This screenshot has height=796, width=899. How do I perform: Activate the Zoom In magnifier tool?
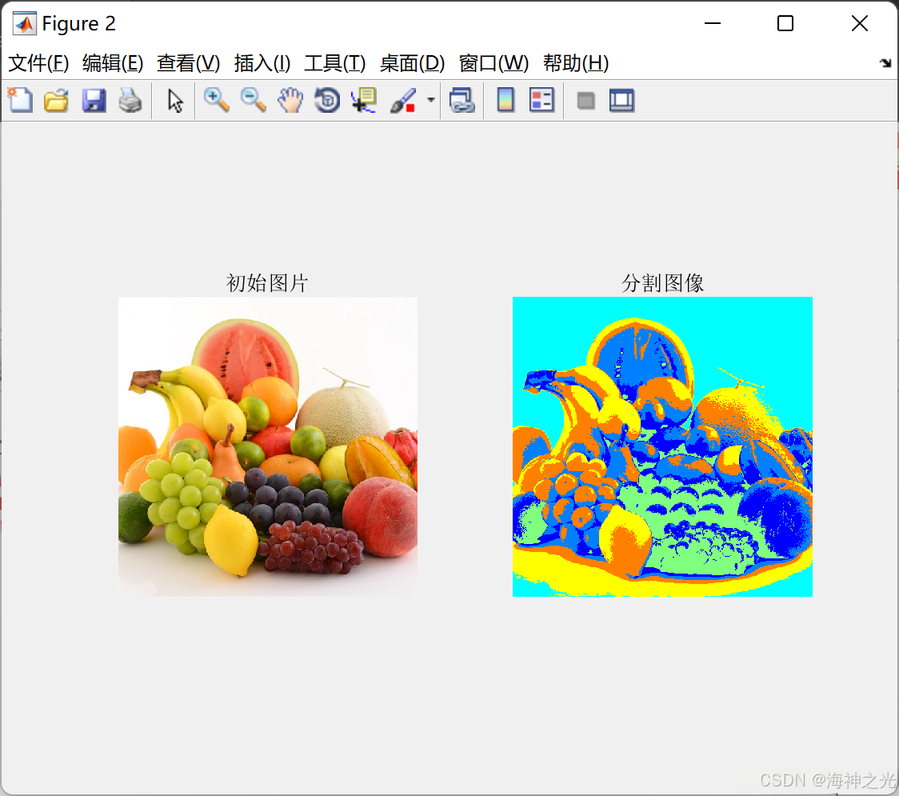pos(216,100)
